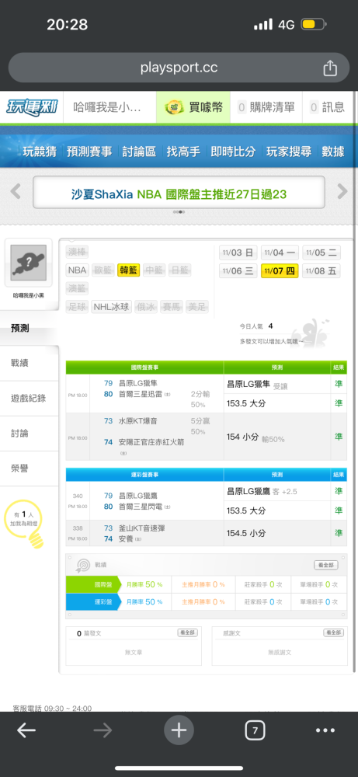This screenshot has width=358, height=777.
Task: Pick the date 11/05 二
Action: click(x=322, y=253)
